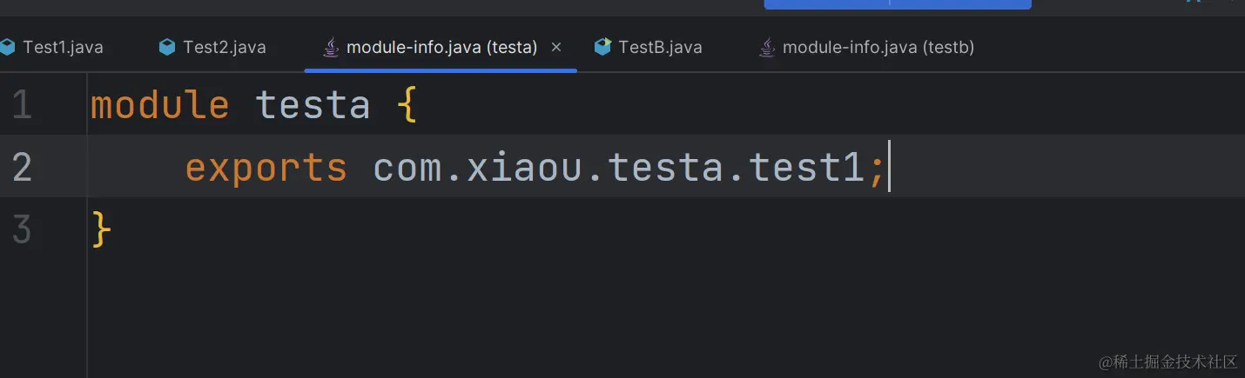The height and width of the screenshot is (378, 1245).
Task: Click line number 1 in the gutter
Action: click(x=22, y=105)
